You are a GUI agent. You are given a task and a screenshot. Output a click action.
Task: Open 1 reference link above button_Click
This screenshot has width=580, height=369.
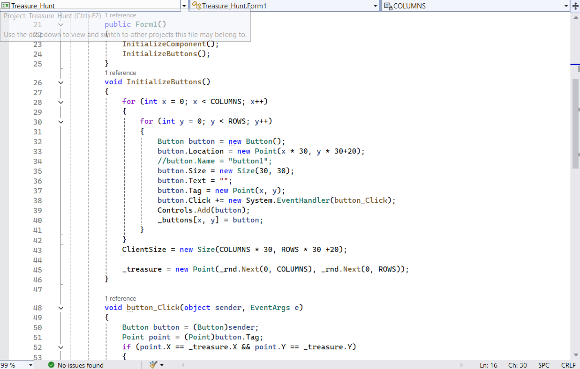pos(121,298)
